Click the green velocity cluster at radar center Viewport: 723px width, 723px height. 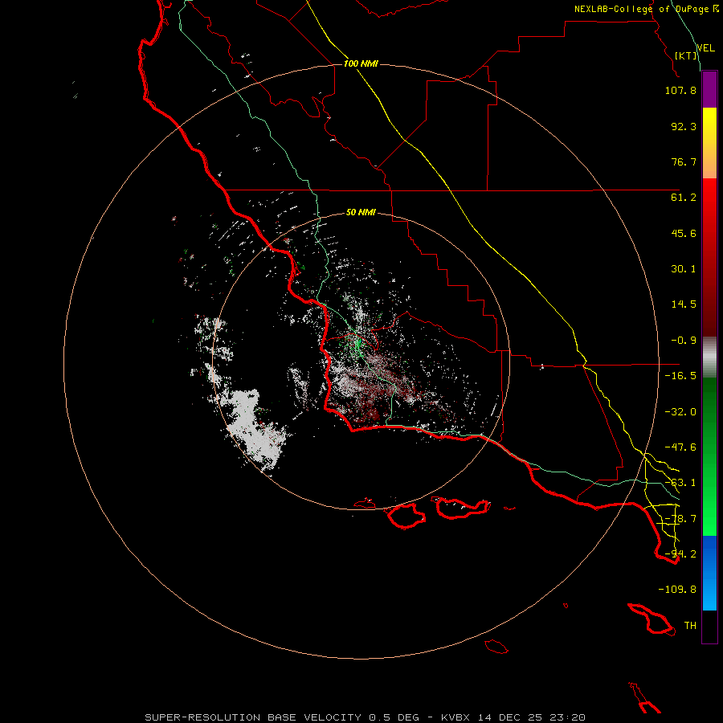click(x=357, y=345)
